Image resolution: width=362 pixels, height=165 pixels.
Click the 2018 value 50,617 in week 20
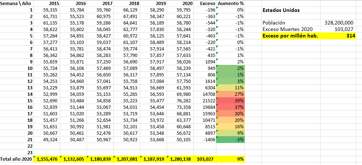click(127, 133)
